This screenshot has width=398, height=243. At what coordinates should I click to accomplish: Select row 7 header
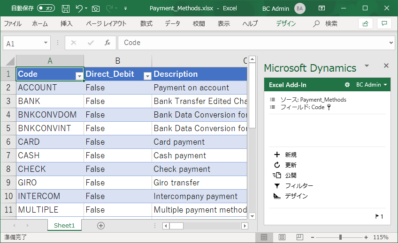point(8,155)
